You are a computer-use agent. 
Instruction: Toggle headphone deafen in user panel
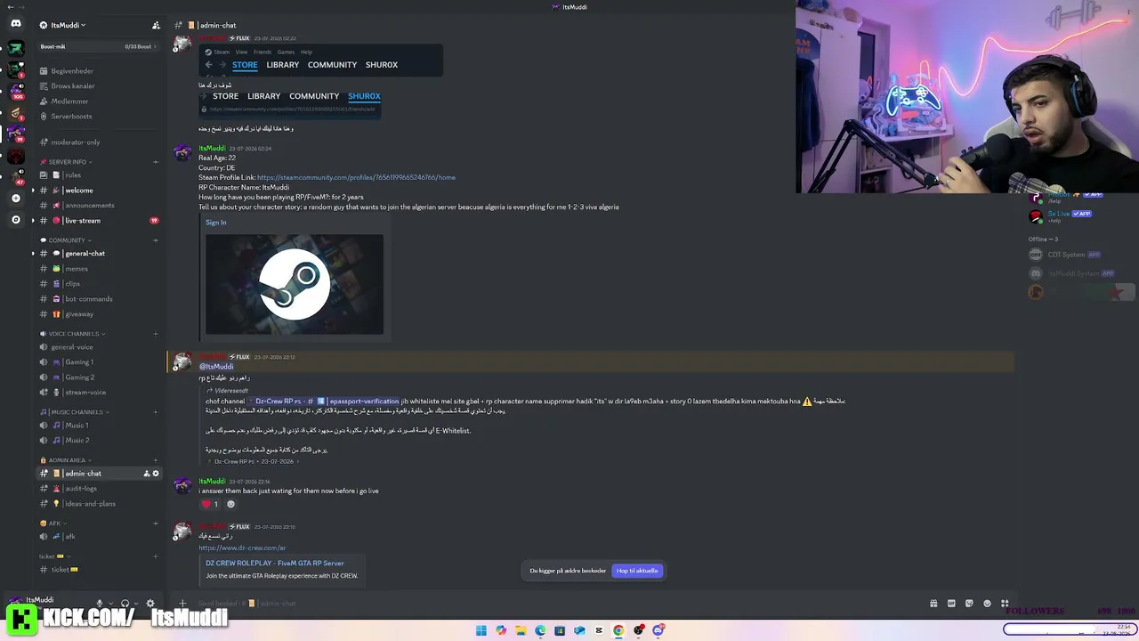tap(125, 604)
